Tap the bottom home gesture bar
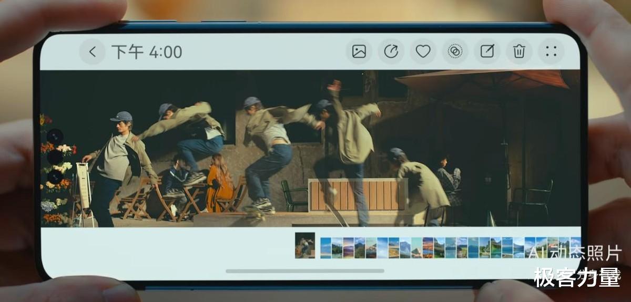 [x=305, y=271]
